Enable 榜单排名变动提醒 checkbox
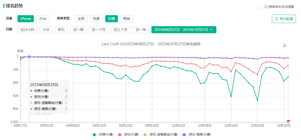The width and height of the screenshot is (301, 140). (x=260, y=7)
